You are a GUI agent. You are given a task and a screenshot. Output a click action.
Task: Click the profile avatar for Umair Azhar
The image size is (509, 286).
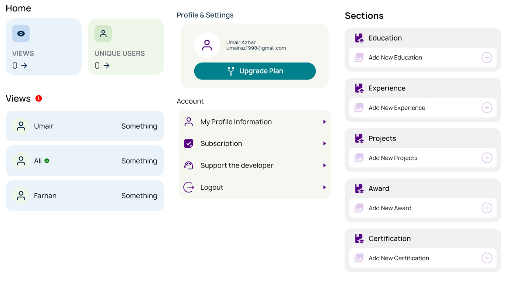[207, 45]
